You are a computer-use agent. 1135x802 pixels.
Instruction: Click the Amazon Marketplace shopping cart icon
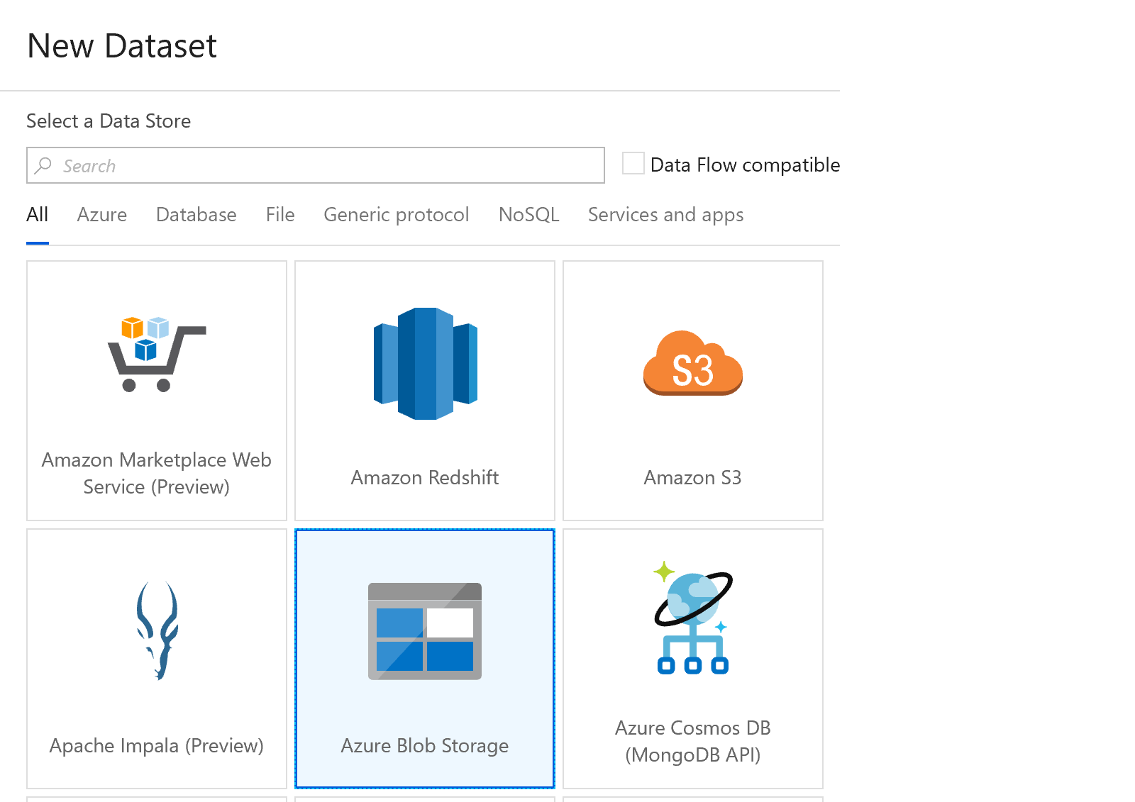click(157, 354)
